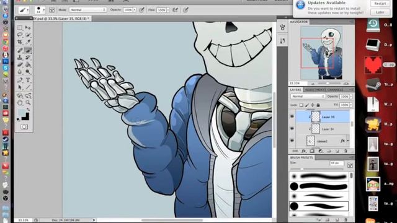Viewport: 397px width, 223px height.
Task: Open the tool preset picker
Action: [24, 10]
